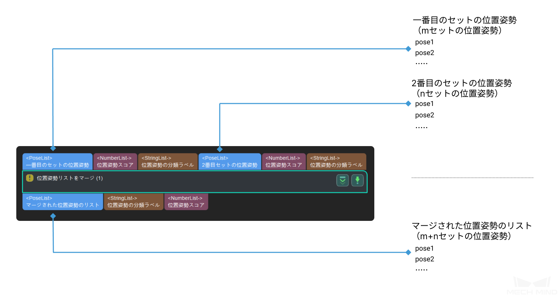Click the step title 位置姿勢リストをマージ (1)
This screenshot has height=296, width=558.
click(x=70, y=178)
